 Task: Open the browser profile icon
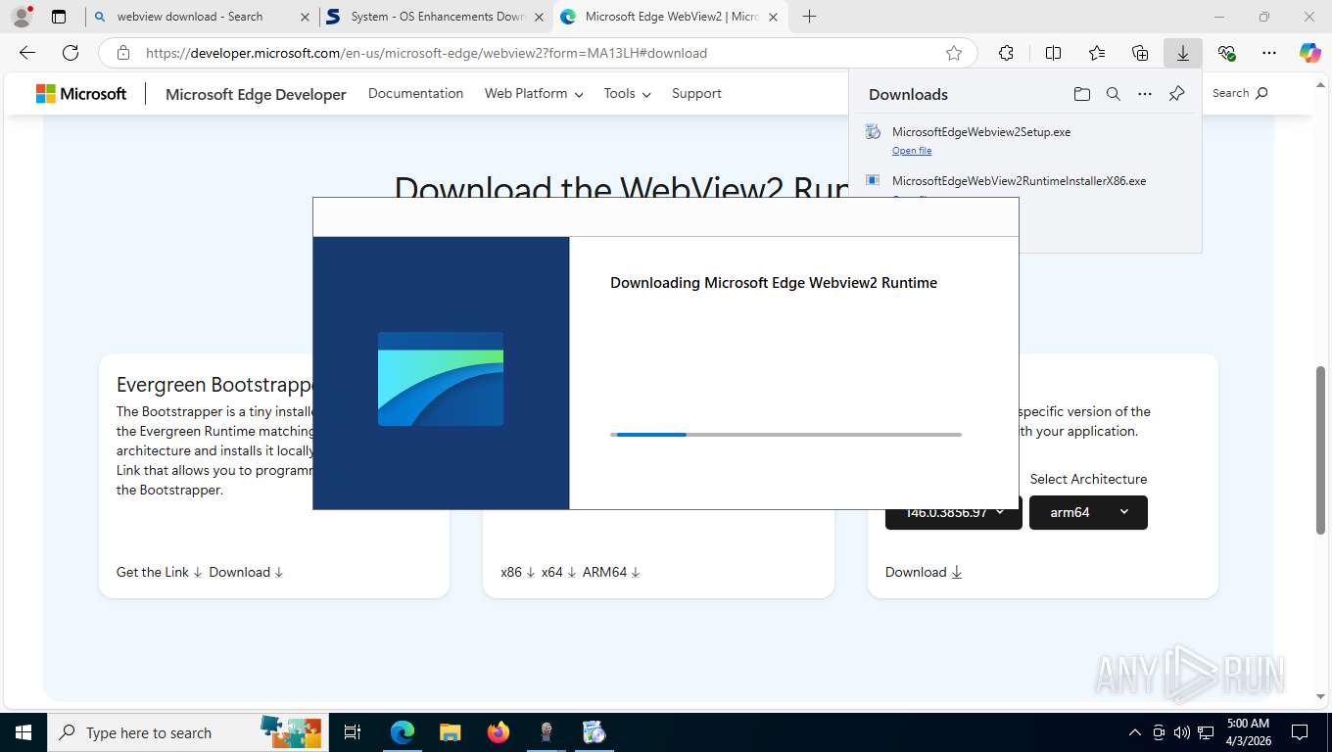tap(22, 17)
